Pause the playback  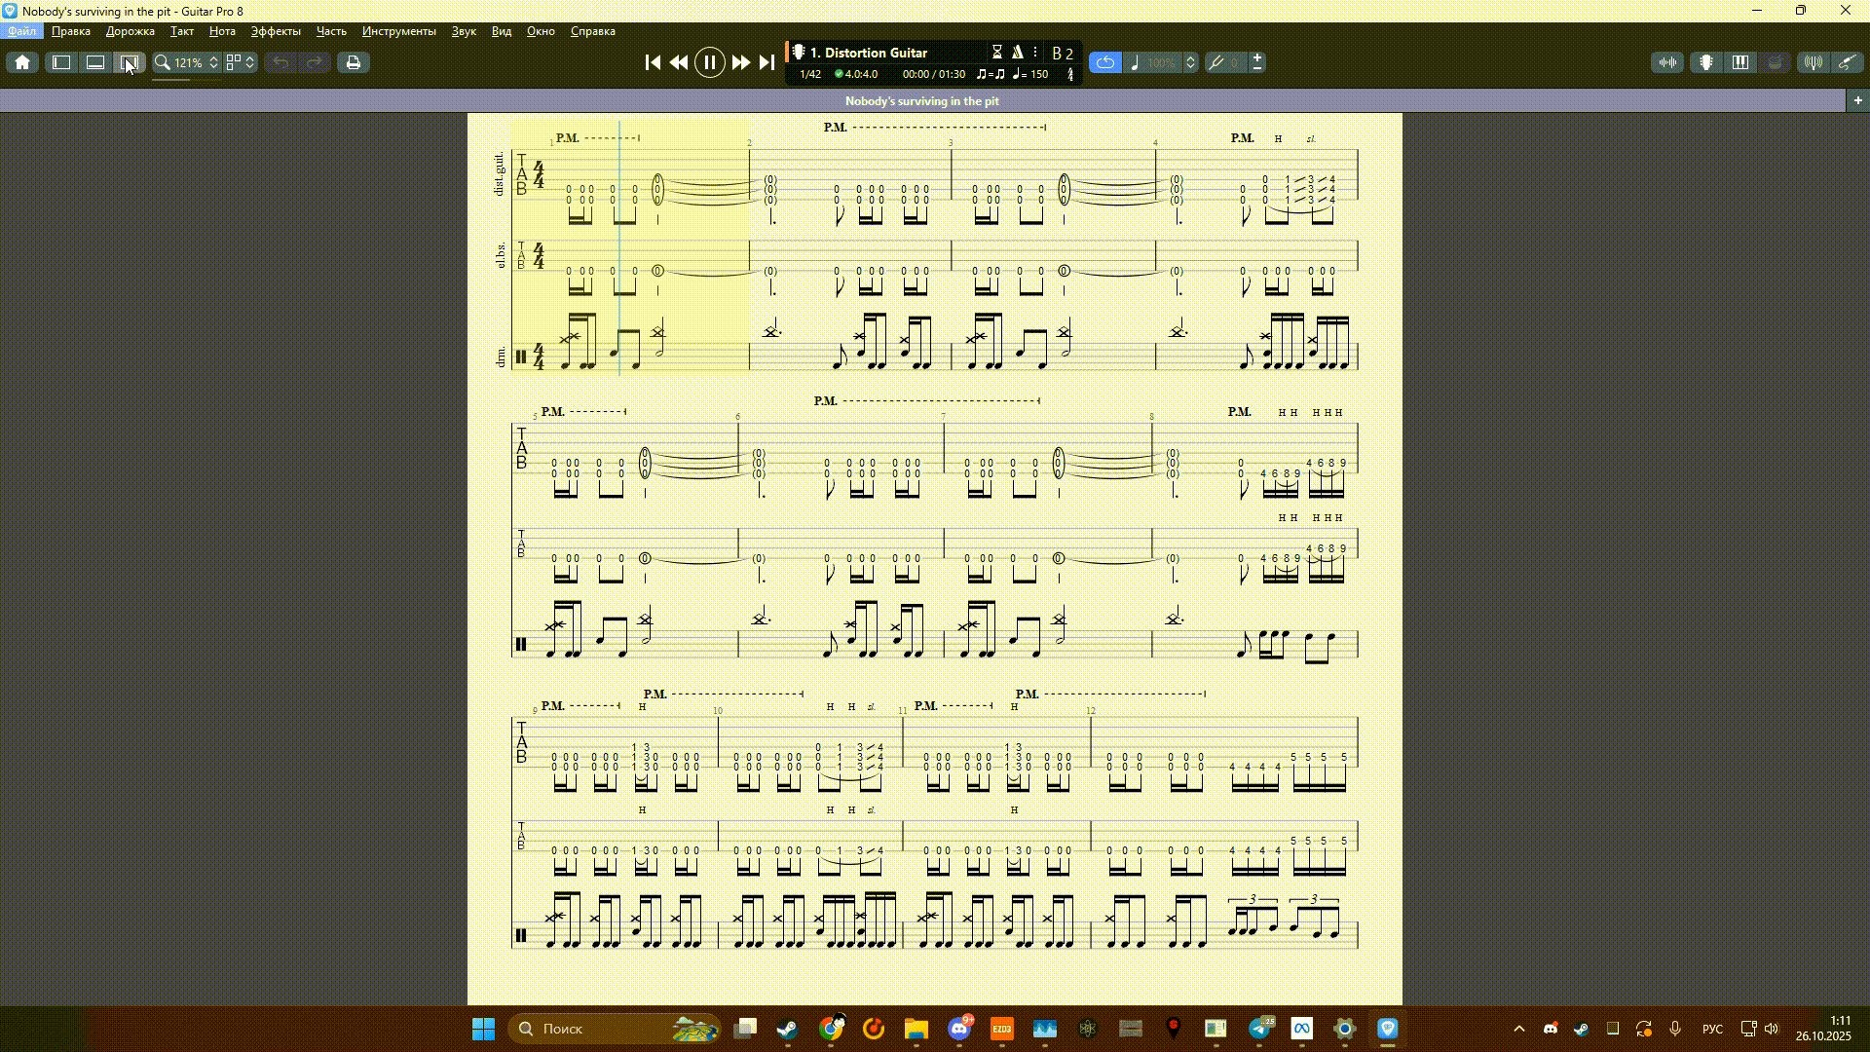(710, 62)
